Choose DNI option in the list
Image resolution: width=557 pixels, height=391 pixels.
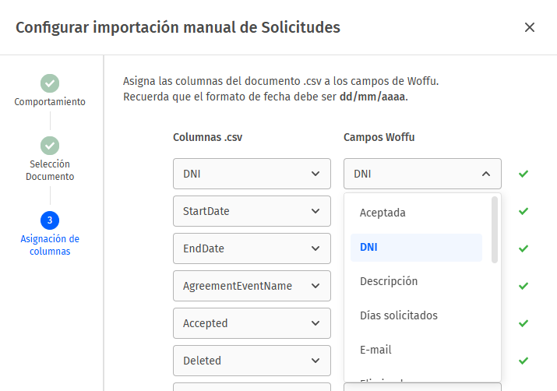coord(416,247)
